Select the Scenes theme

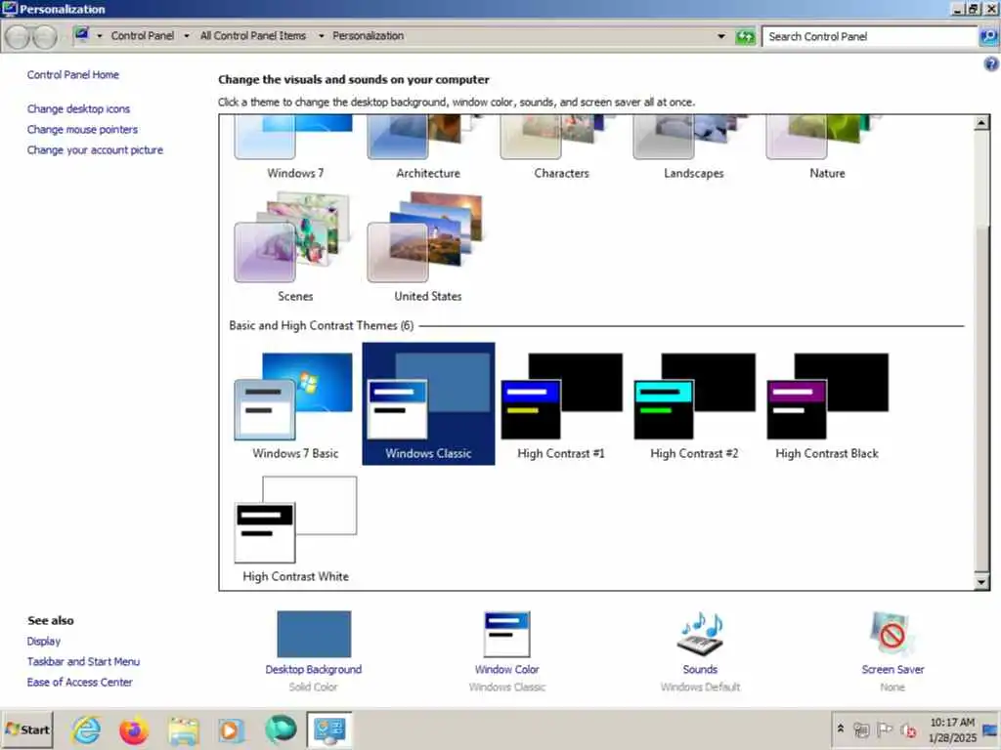tap(295, 247)
